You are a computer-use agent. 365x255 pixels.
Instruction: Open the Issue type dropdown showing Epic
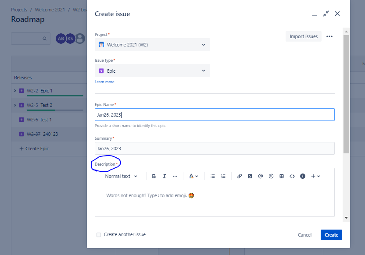pos(152,70)
